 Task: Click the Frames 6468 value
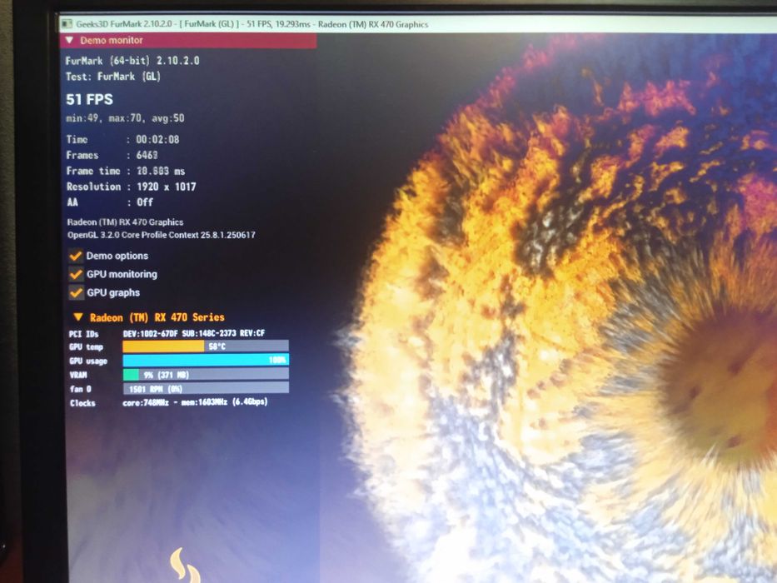[147, 155]
